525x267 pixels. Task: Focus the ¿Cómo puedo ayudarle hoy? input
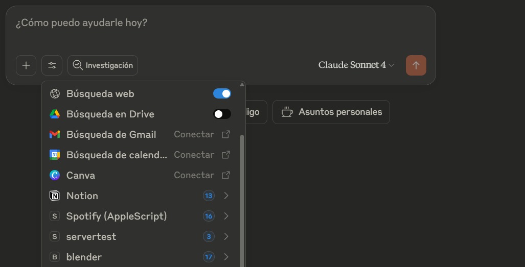pyautogui.click(x=81, y=23)
